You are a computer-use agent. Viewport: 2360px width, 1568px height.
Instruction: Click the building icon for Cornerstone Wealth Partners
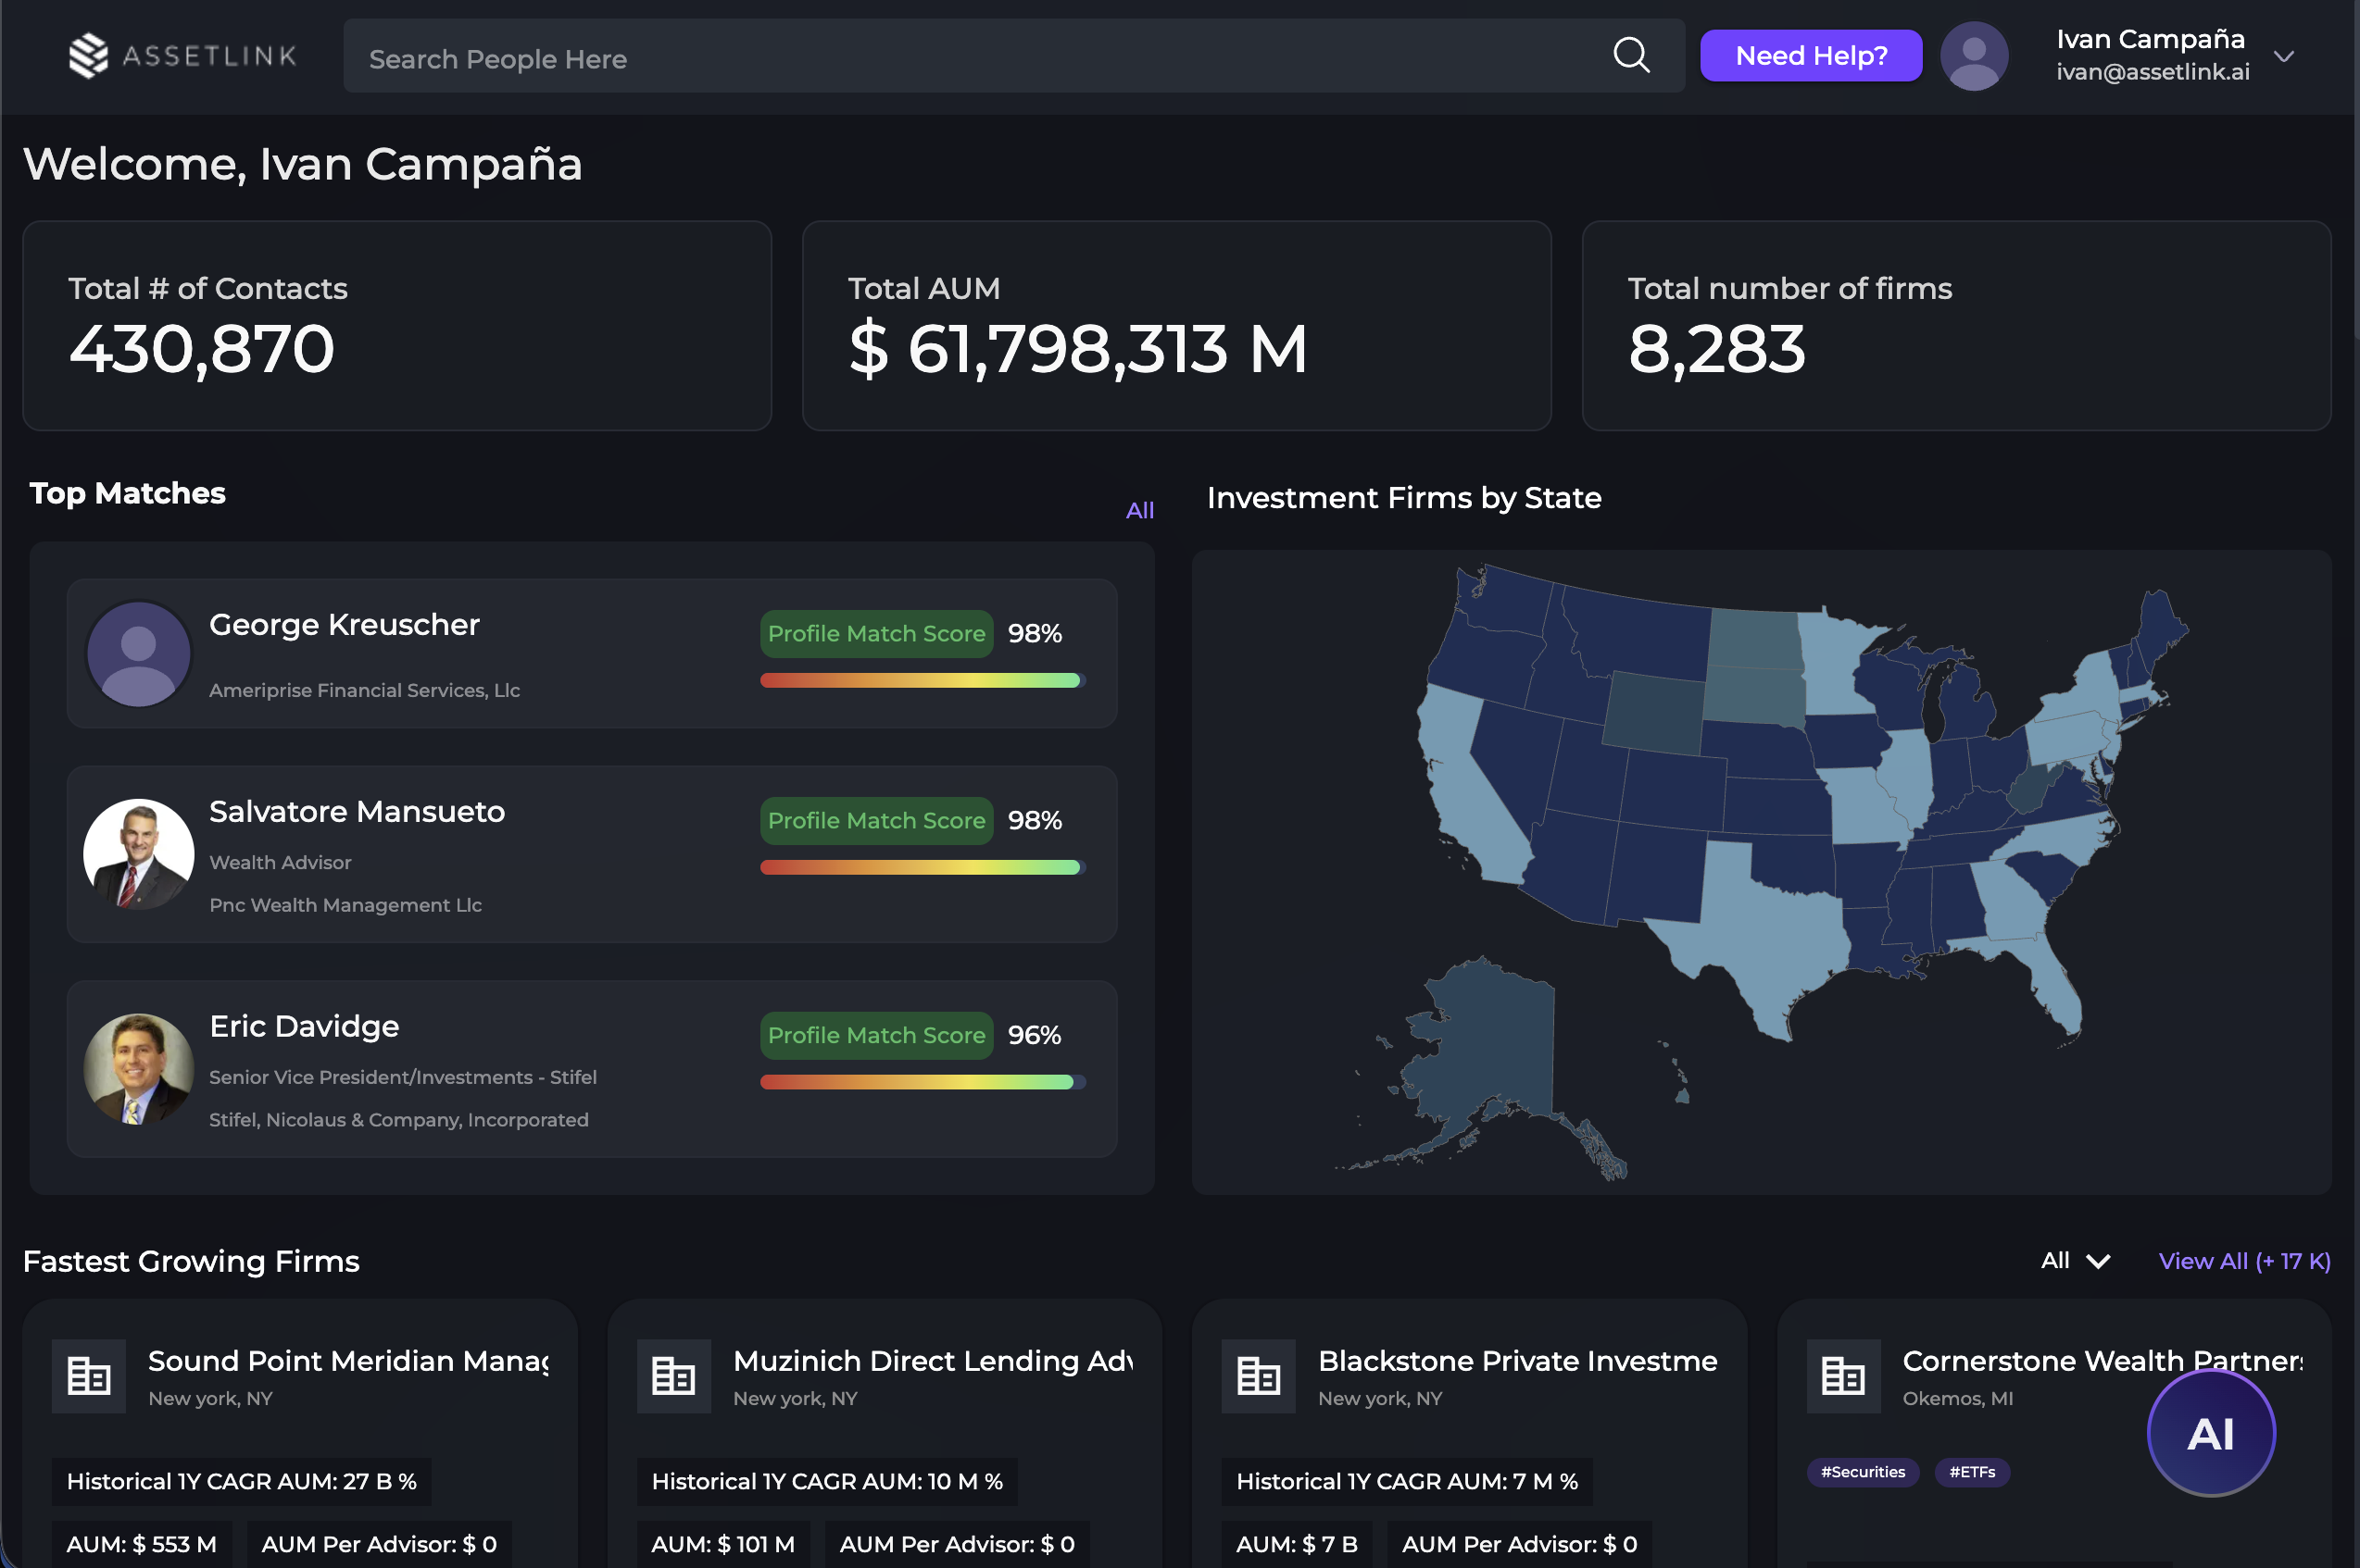(1843, 1375)
